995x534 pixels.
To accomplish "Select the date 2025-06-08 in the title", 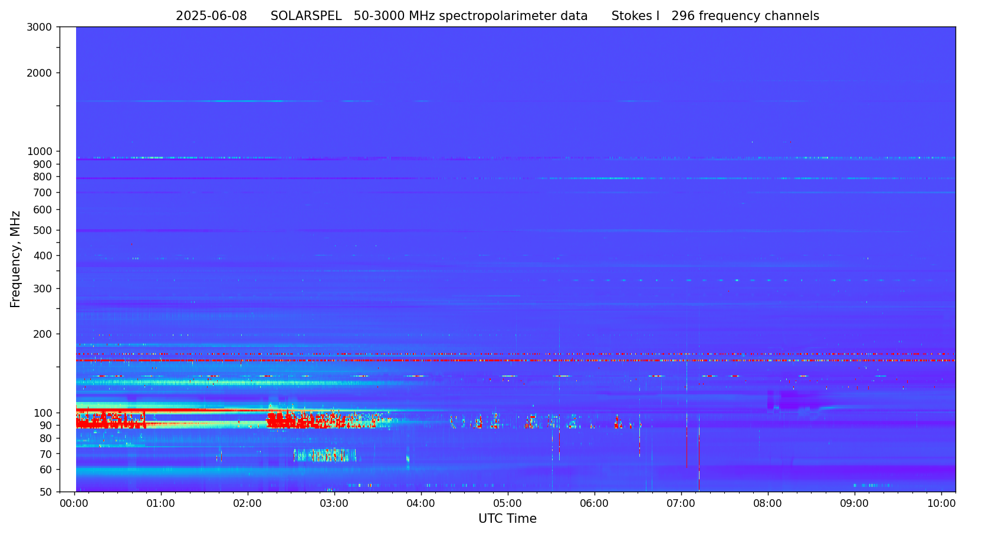I will click(x=211, y=17).
